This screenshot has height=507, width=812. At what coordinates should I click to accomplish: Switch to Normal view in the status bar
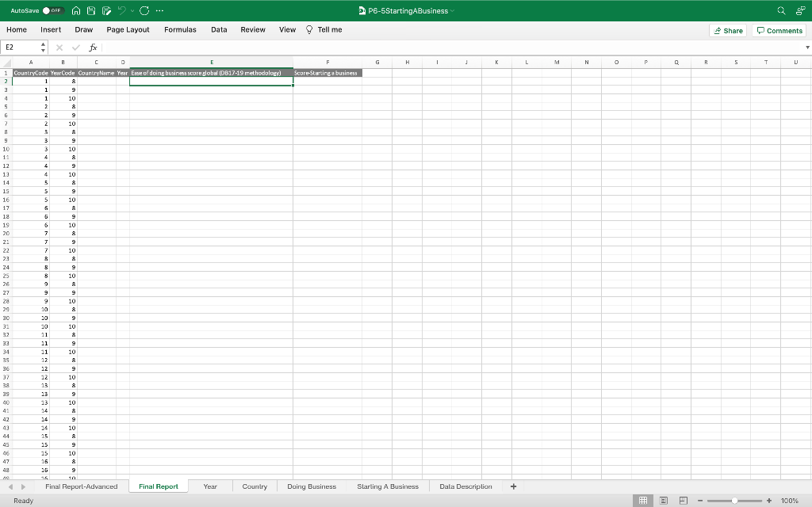[x=643, y=500]
